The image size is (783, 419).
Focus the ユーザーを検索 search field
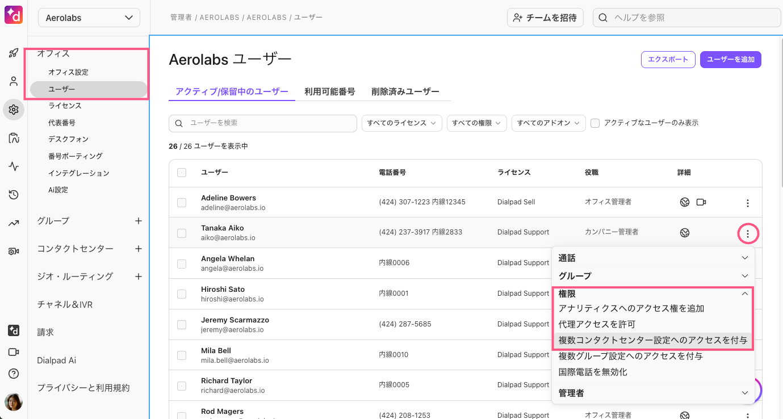coord(263,123)
